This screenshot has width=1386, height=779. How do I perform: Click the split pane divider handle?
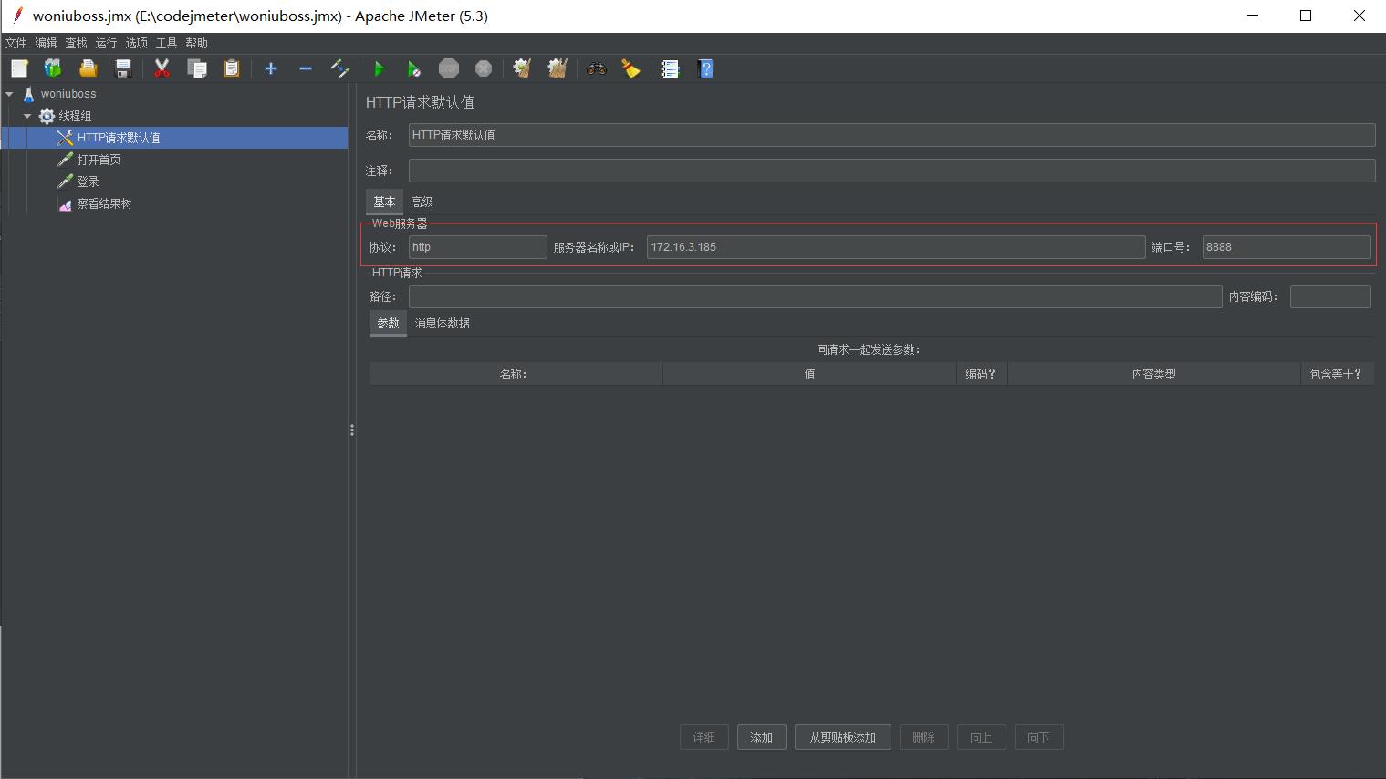[x=352, y=431]
